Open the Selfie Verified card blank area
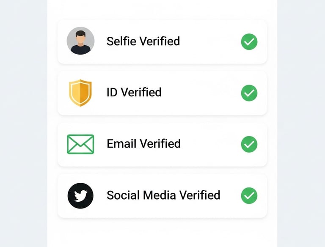The image size is (325, 247). coord(209,41)
